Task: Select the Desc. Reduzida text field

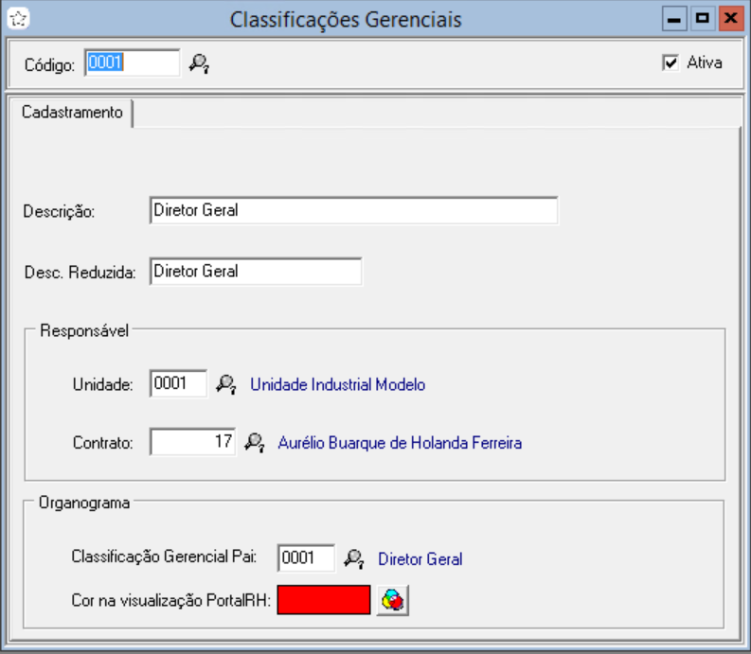Action: pos(255,272)
